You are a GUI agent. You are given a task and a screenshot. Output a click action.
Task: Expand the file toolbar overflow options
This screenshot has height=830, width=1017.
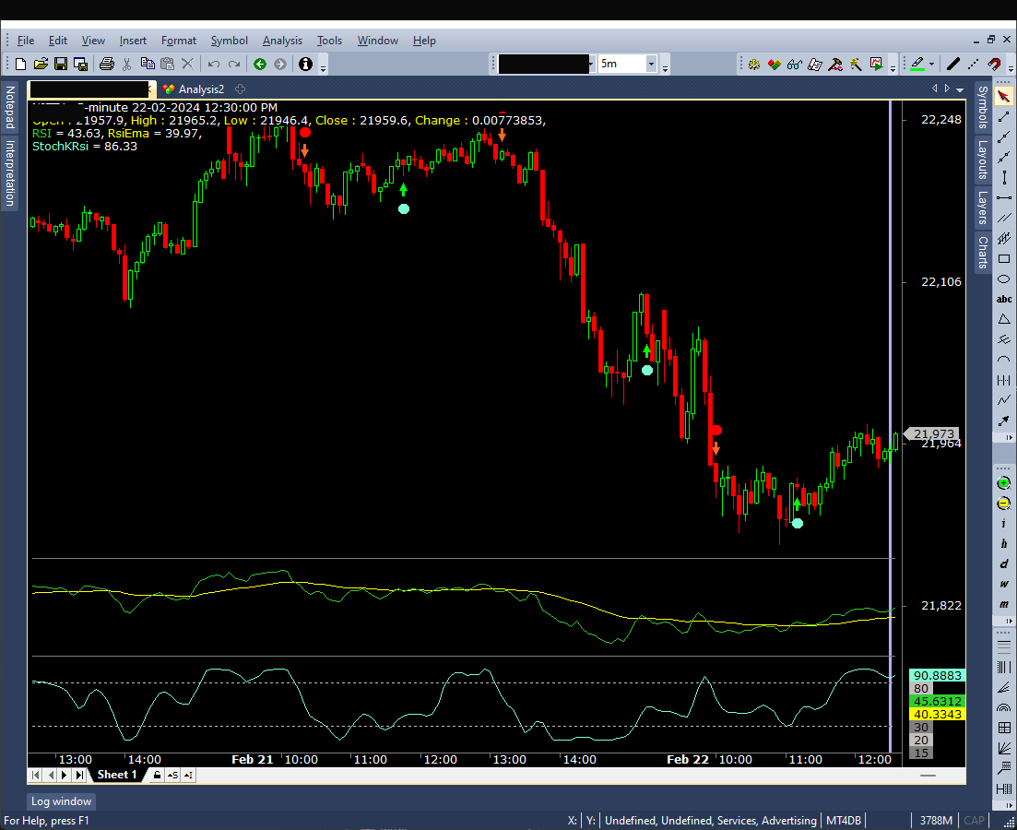pyautogui.click(x=323, y=65)
